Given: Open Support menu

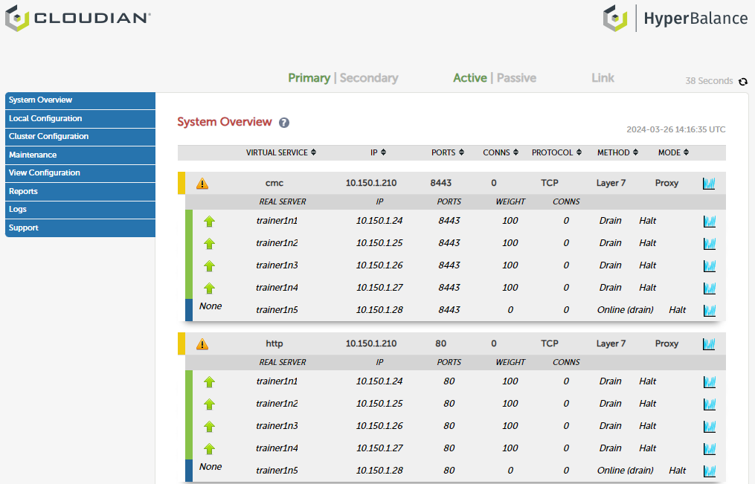Looking at the screenshot, I should [x=80, y=228].
